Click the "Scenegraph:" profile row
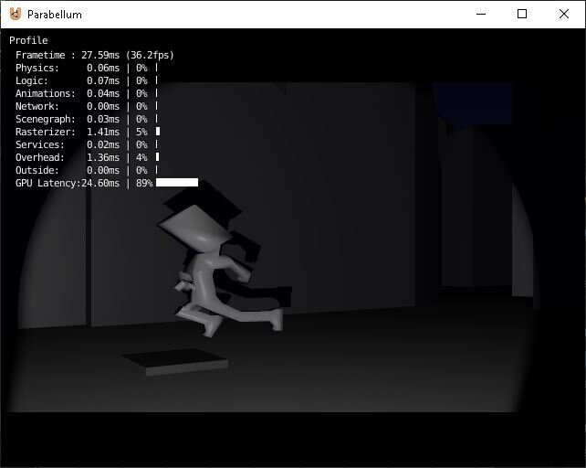Screen dimensions: 586x468 (87, 119)
